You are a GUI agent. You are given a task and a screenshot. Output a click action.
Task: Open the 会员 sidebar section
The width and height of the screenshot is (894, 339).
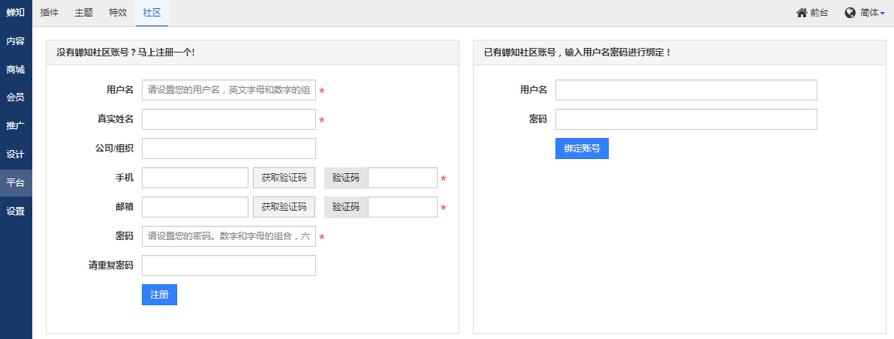16,97
